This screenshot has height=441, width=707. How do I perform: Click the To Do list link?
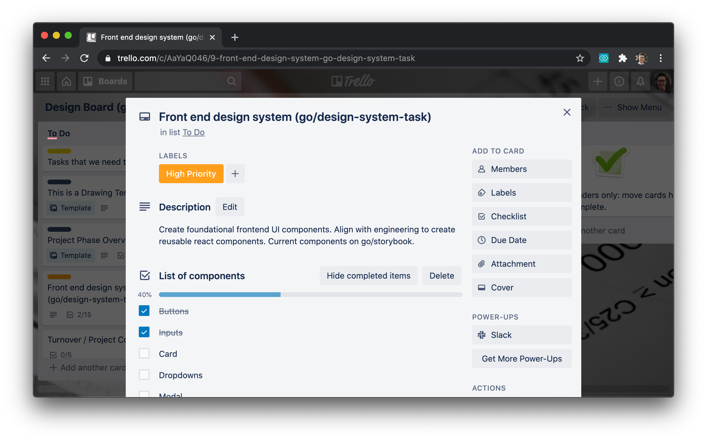(193, 132)
